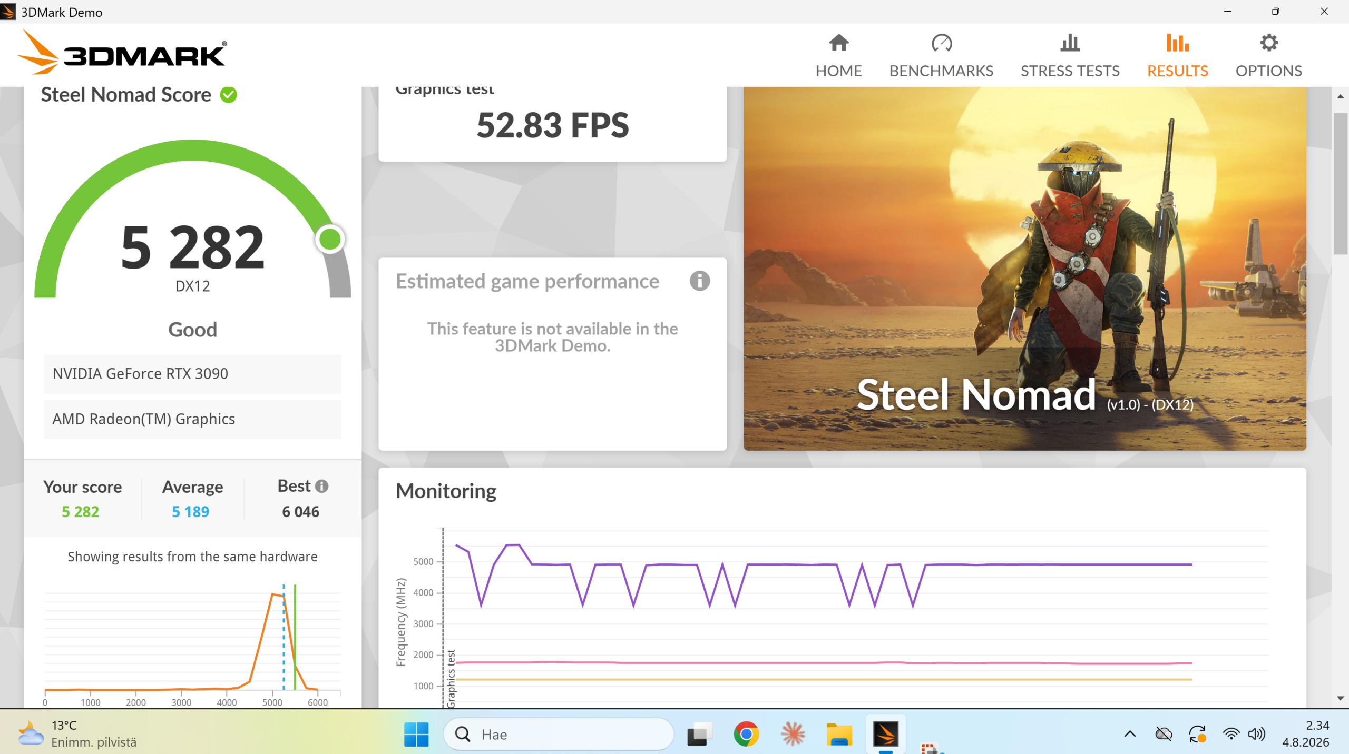This screenshot has width=1349, height=754.
Task: Click the scrollbar up arrow
Action: click(1340, 96)
